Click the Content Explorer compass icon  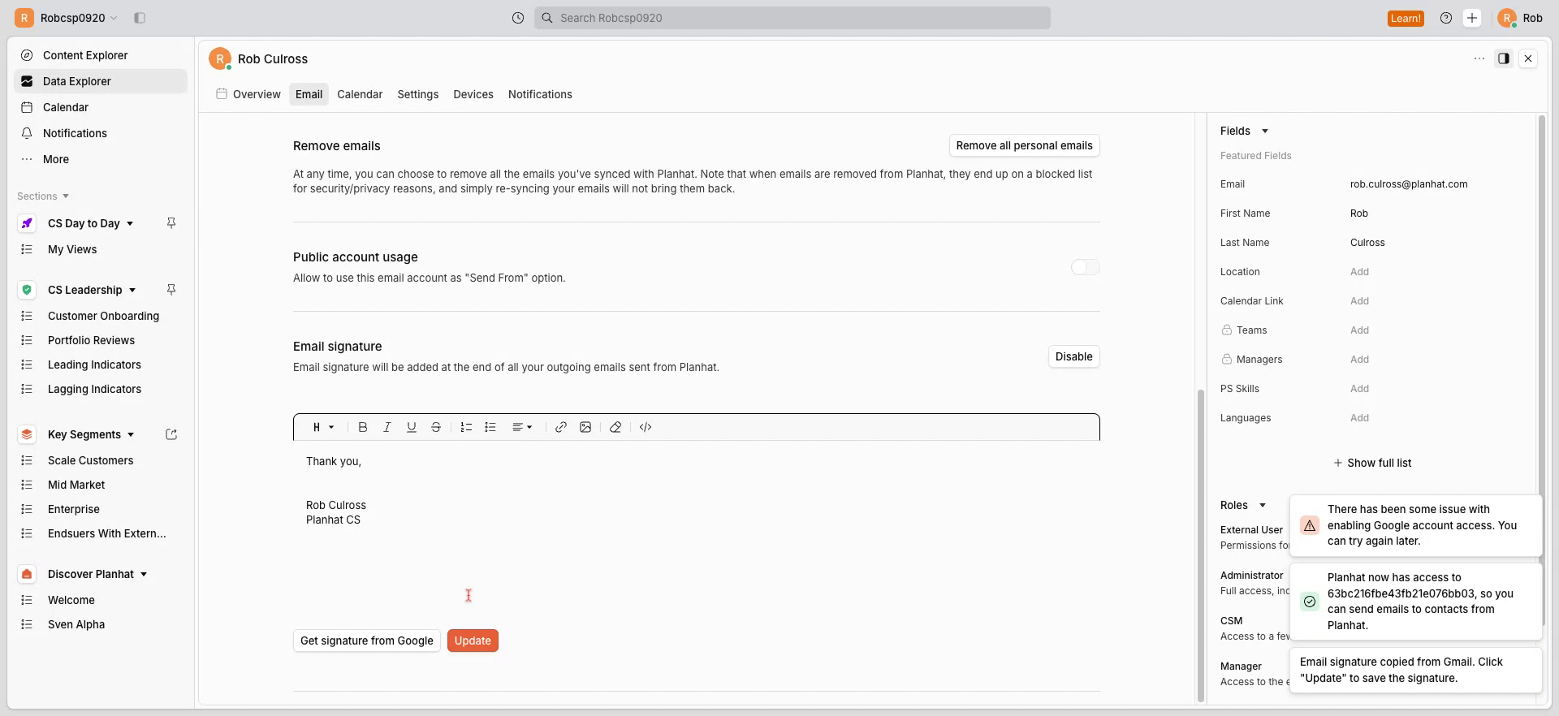(27, 55)
